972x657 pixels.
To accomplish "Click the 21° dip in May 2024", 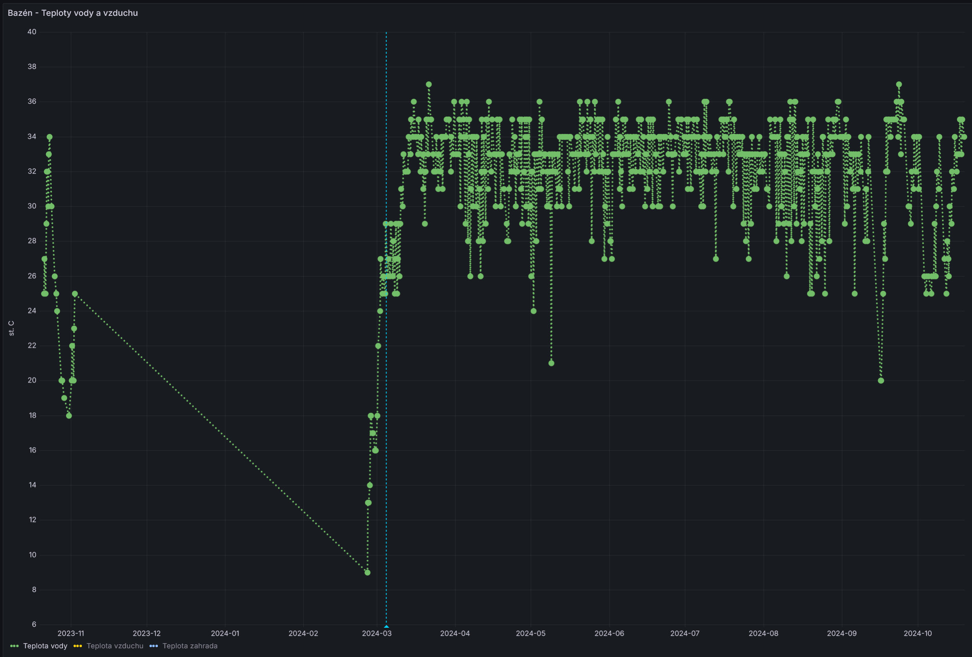I will point(551,363).
